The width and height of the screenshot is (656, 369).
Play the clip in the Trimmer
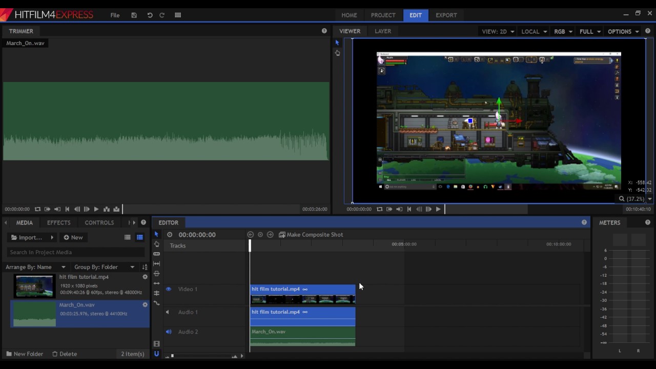tap(96, 209)
